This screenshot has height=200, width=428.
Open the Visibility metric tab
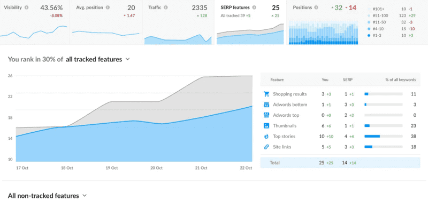pos(35,22)
